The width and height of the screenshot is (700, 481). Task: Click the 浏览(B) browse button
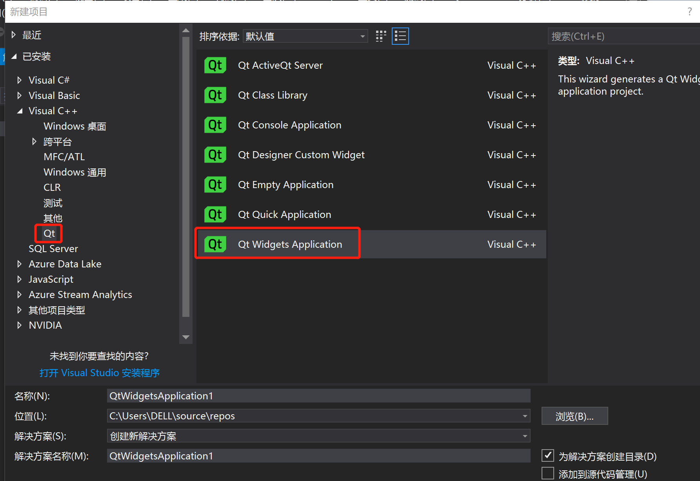click(575, 416)
